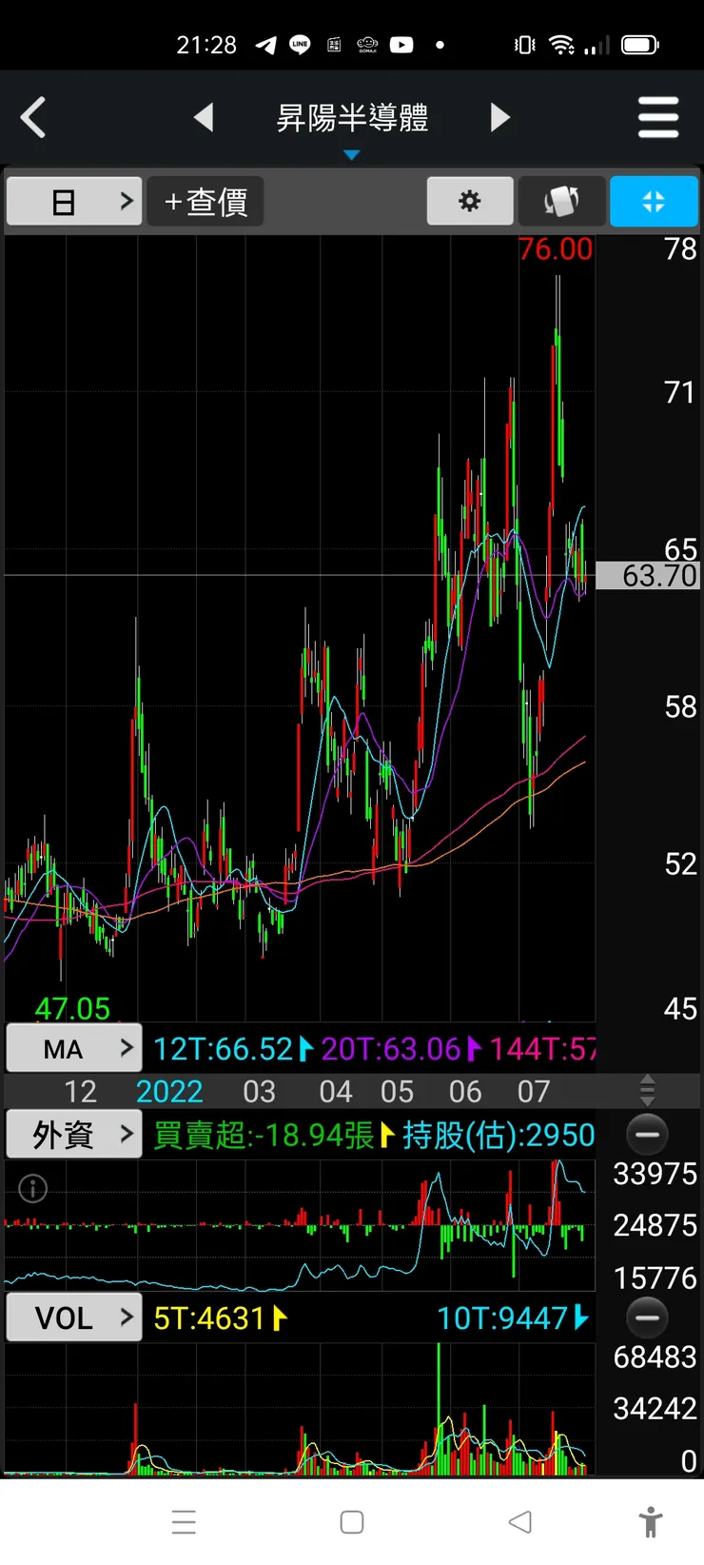Open the 日 period selector
704x1565 pixels.
(x=74, y=202)
